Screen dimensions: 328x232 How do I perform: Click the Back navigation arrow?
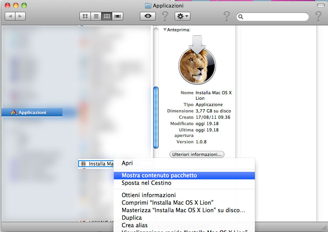[10, 16]
